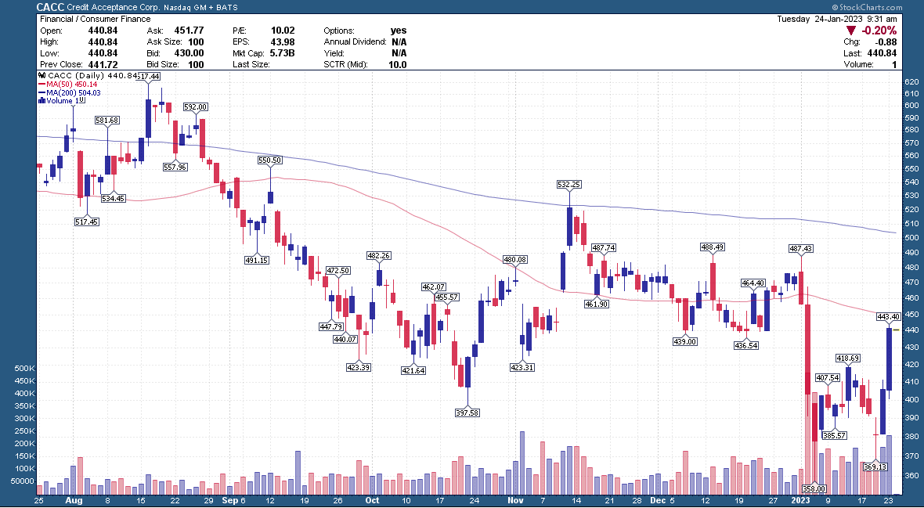
Task: Click the 532.25 high price label
Action: (568, 185)
